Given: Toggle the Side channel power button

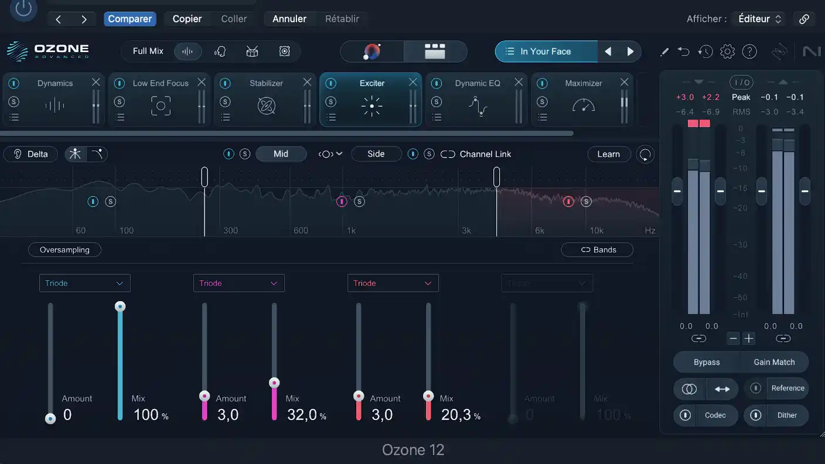Looking at the screenshot, I should pos(413,154).
